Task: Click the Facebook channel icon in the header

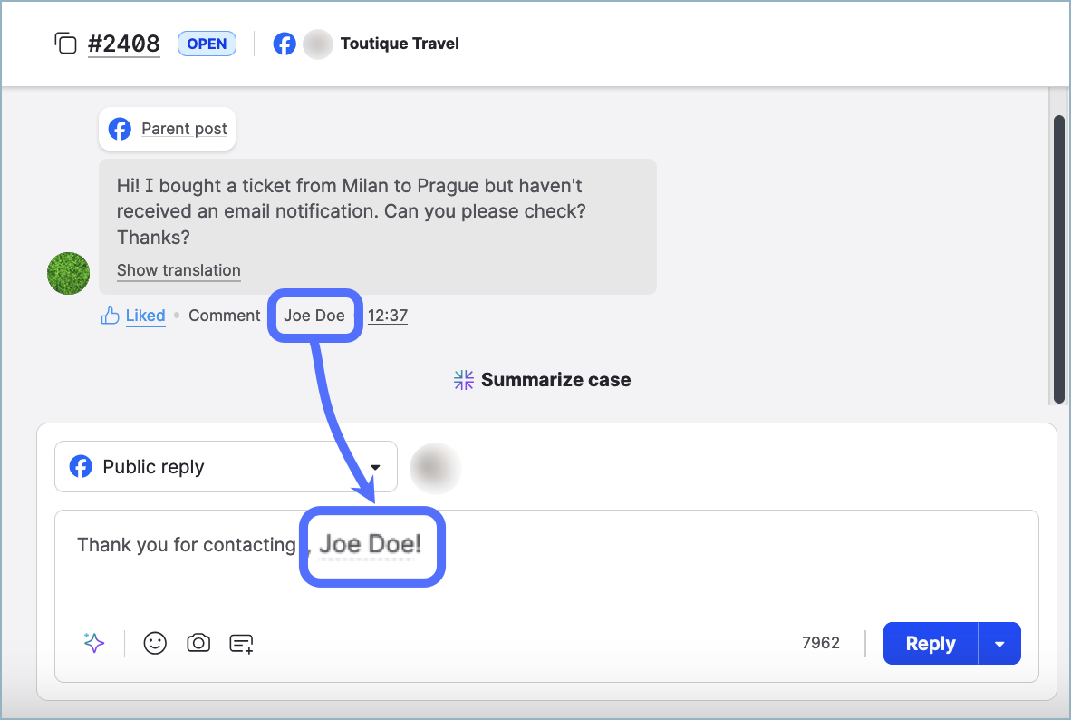Action: tap(285, 43)
